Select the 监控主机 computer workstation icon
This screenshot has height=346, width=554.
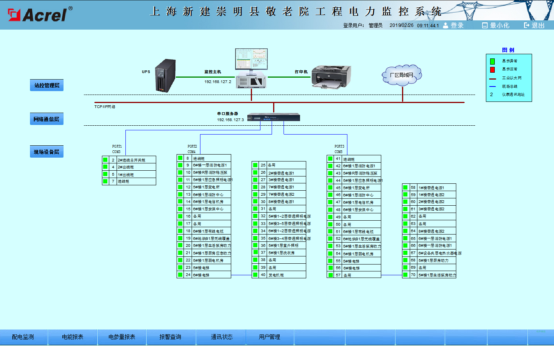point(251,68)
